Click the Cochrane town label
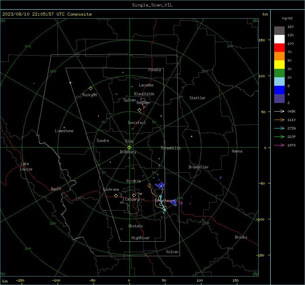This screenshot has height=285, width=305. coord(111,189)
